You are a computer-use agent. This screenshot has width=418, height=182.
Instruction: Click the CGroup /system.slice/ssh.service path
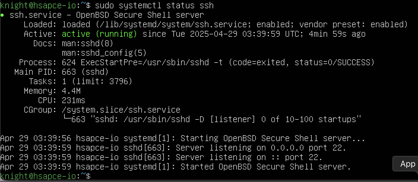(121, 110)
